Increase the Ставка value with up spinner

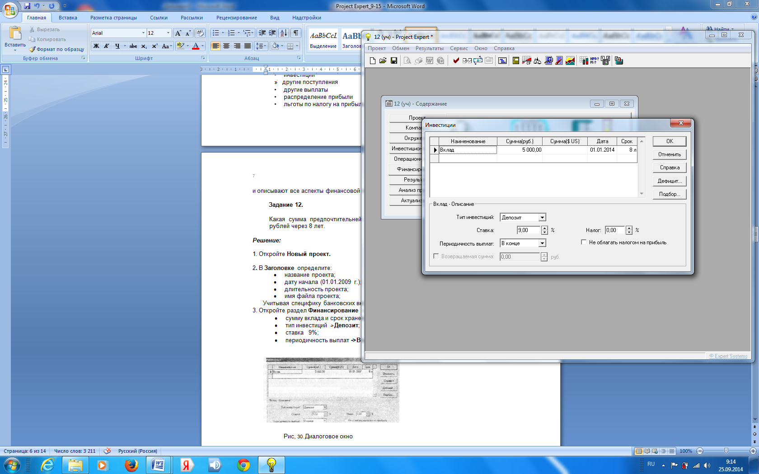coord(544,228)
